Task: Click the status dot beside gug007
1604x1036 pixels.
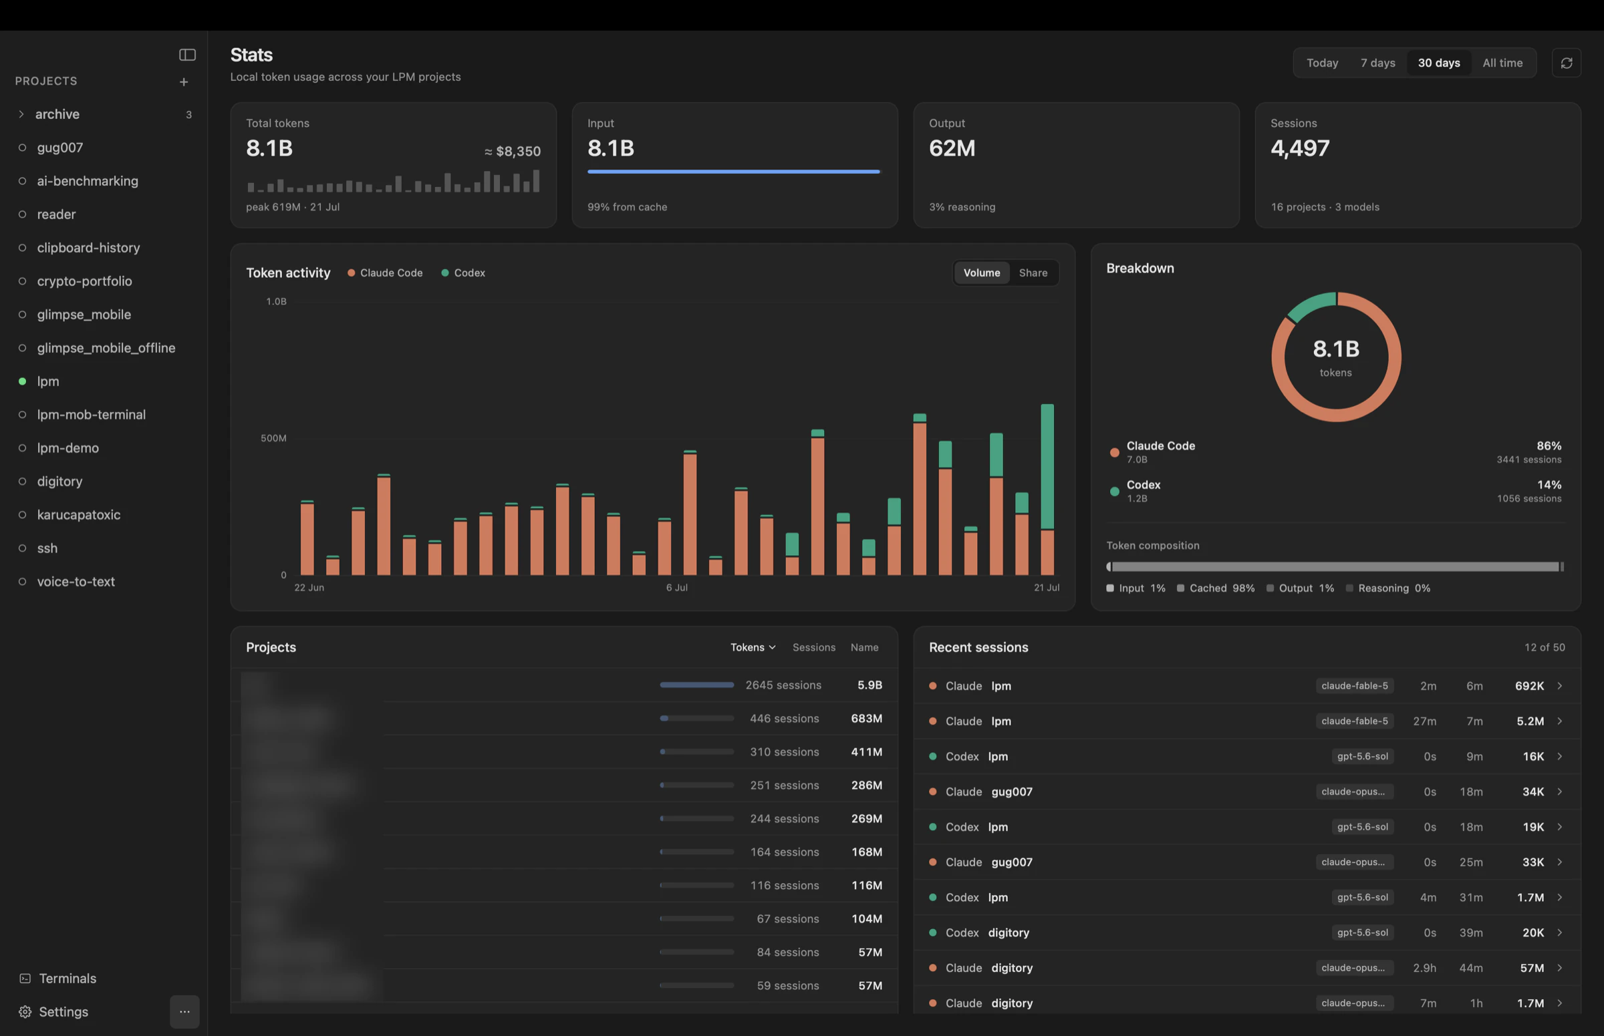Action: pos(22,148)
